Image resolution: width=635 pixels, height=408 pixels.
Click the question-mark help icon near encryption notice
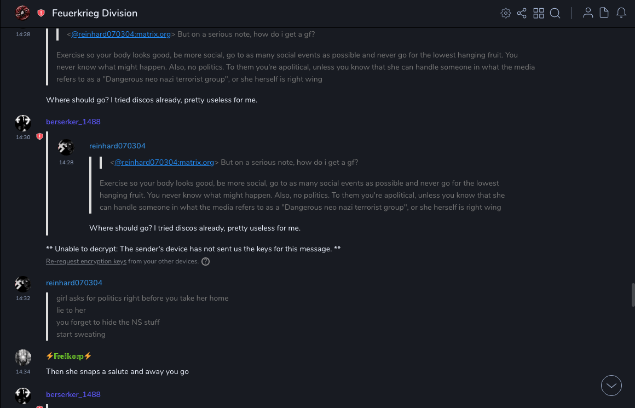[205, 262]
